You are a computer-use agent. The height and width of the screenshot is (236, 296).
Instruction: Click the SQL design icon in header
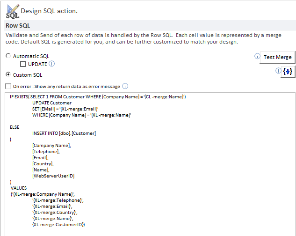[x=13, y=11]
